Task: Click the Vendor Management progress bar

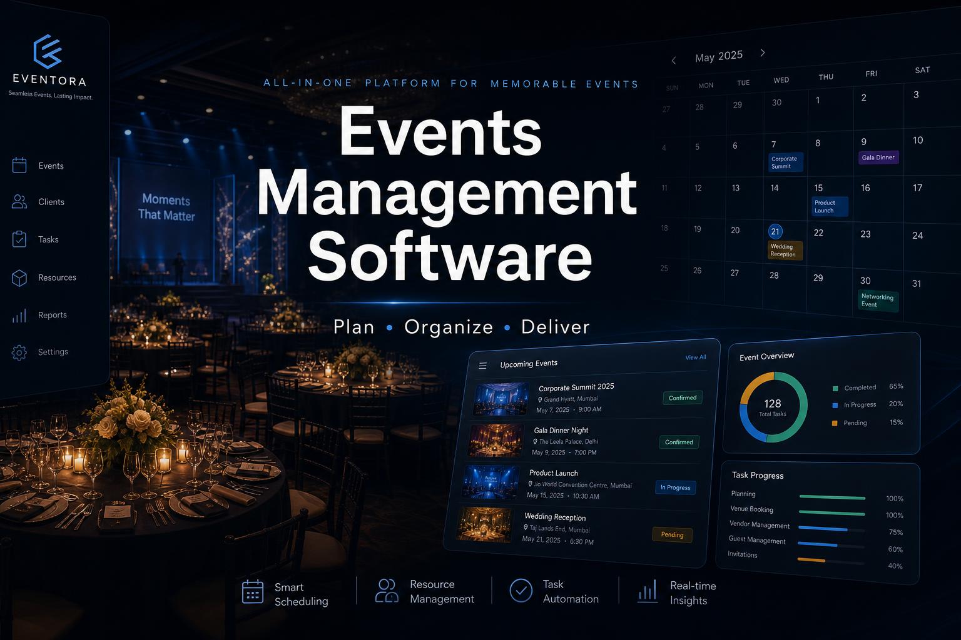Action: tap(832, 529)
